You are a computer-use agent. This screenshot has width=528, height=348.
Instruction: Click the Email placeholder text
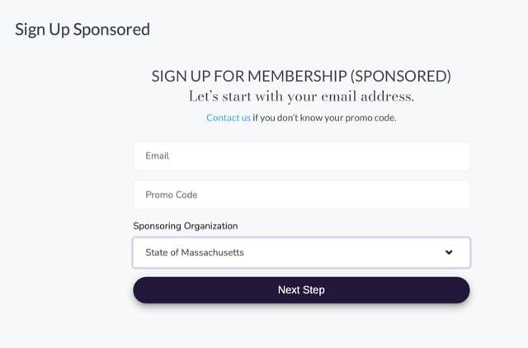coord(158,156)
